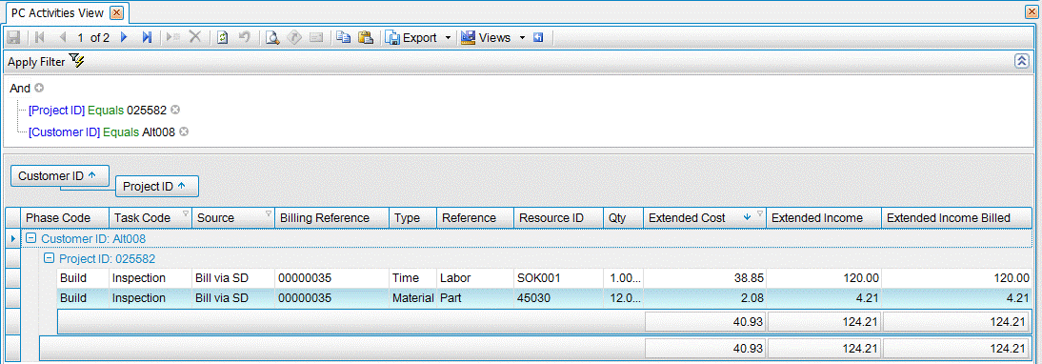1042x364 pixels.
Task: Open the Views dropdown arrow
Action: [x=522, y=38]
